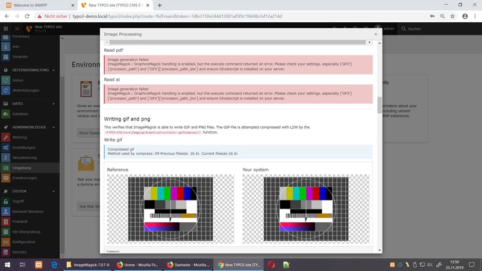482x271 pixels.
Task: Open the Aktualisierung module icon
Action: coord(5,158)
